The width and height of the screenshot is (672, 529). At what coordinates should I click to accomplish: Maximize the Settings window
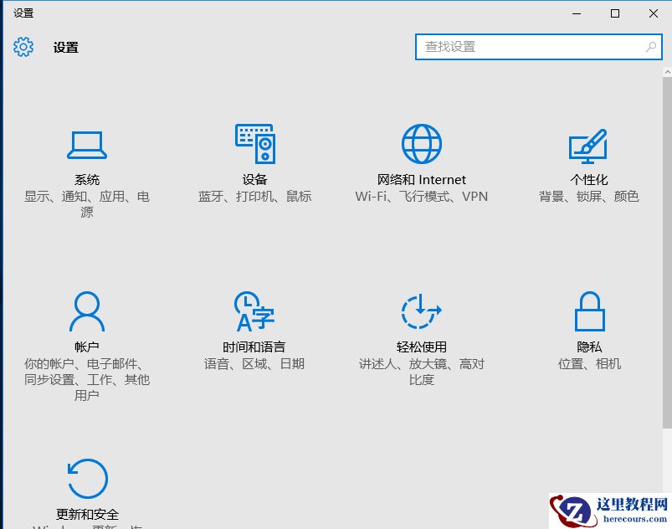click(613, 13)
